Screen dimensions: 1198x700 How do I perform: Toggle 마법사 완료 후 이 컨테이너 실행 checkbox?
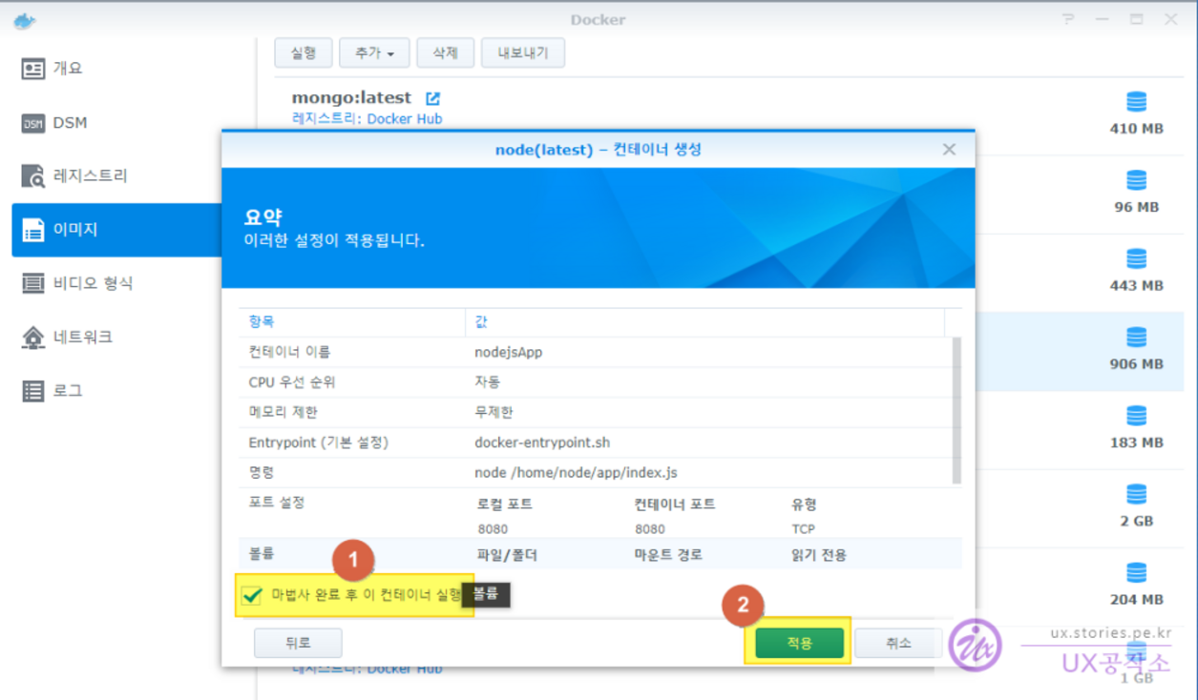252,596
